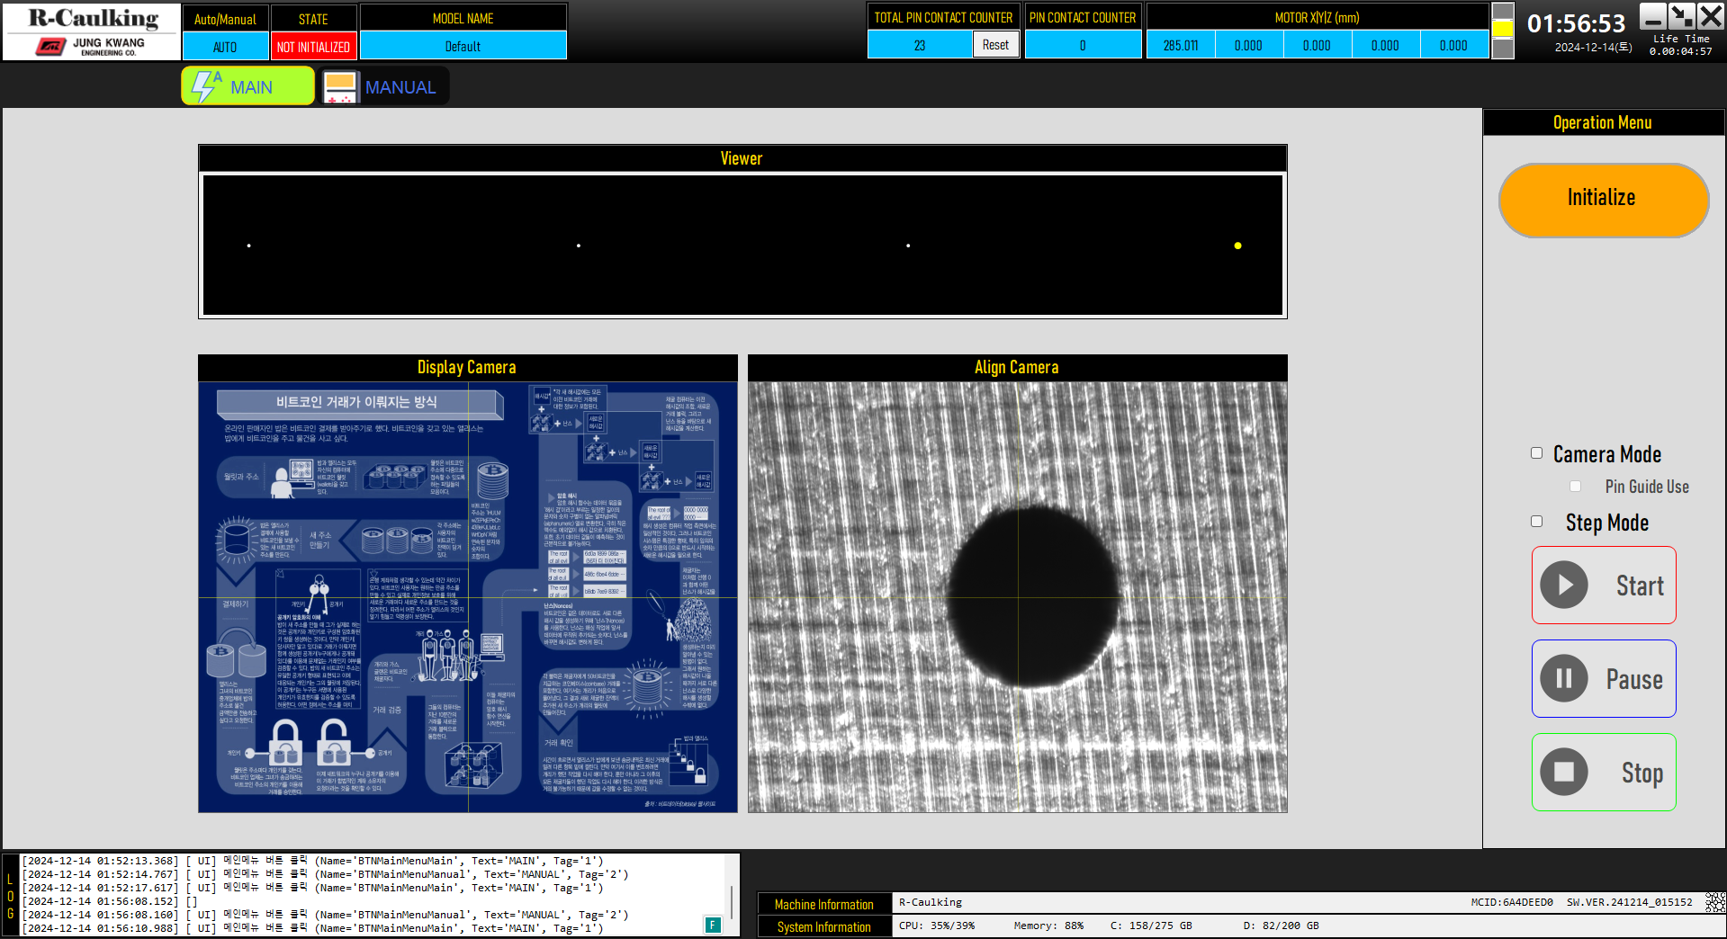Click the R-Caulking Jung Kwang logo

[92, 31]
